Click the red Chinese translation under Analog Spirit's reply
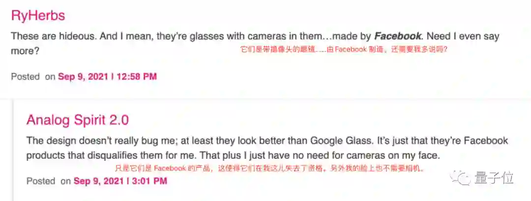This screenshot has width=531, height=201. tap(268, 168)
